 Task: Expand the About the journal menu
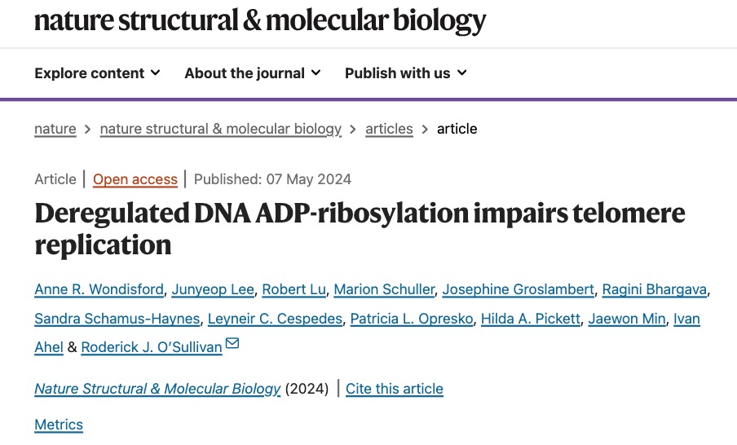pyautogui.click(x=253, y=73)
